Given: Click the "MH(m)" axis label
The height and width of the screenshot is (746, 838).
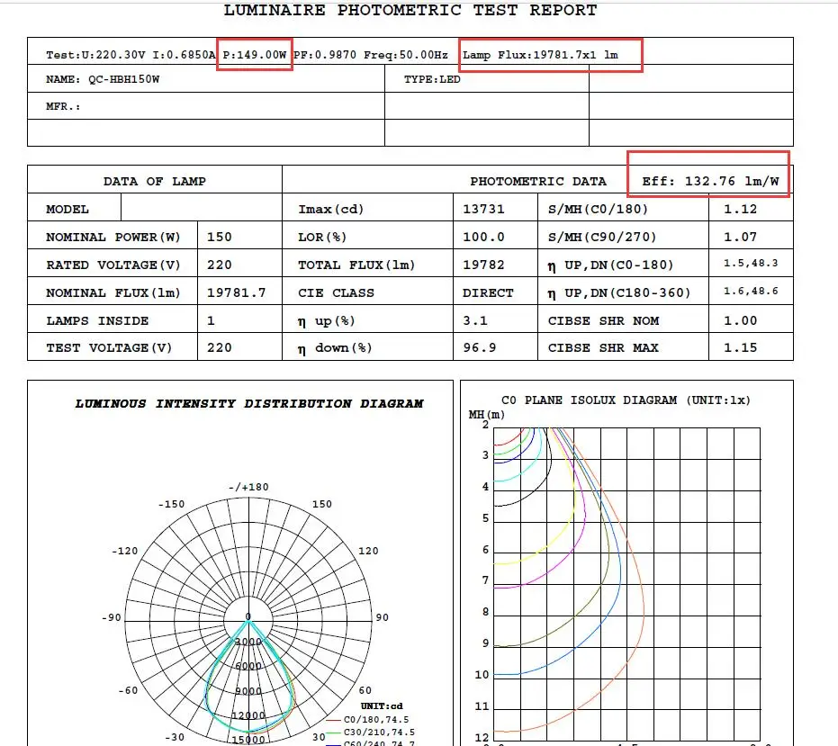Looking at the screenshot, I should point(486,414).
